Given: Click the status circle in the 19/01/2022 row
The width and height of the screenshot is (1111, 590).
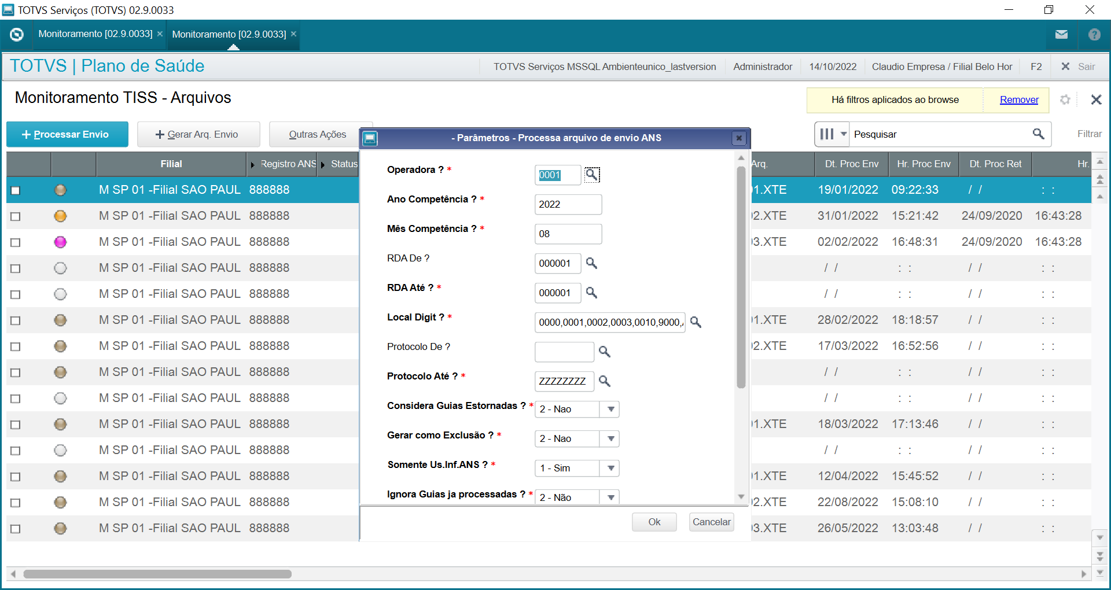Looking at the screenshot, I should coord(60,190).
